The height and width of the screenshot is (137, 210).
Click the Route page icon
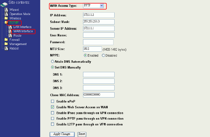click(x=10, y=36)
